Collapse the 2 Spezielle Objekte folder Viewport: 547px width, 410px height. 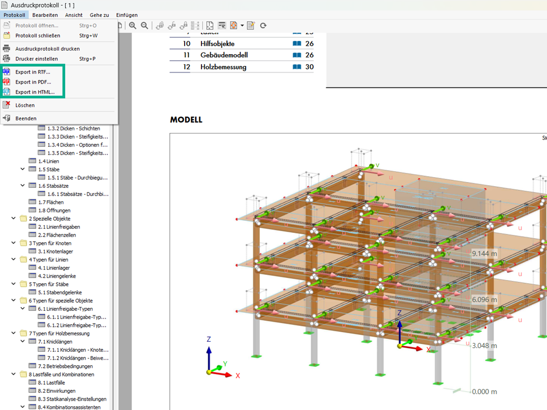(14, 218)
